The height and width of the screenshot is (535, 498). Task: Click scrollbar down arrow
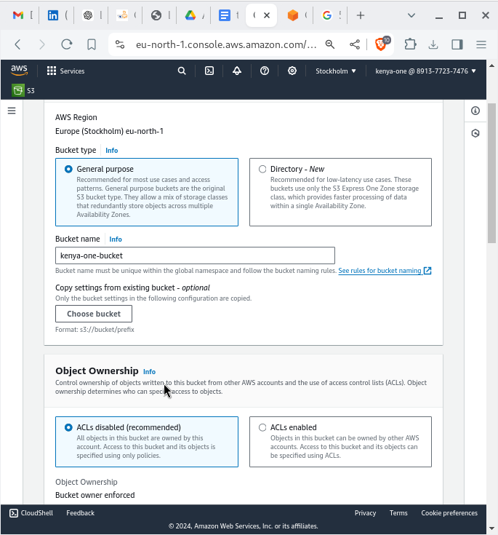click(491, 529)
